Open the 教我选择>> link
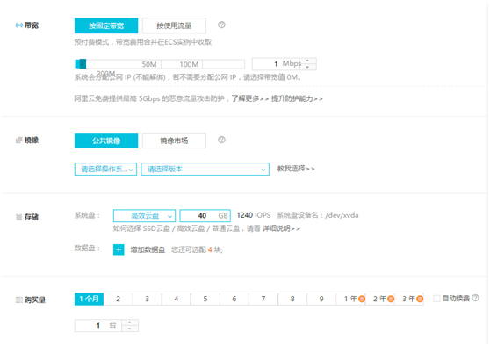This screenshot has height=347, width=490. coord(296,169)
